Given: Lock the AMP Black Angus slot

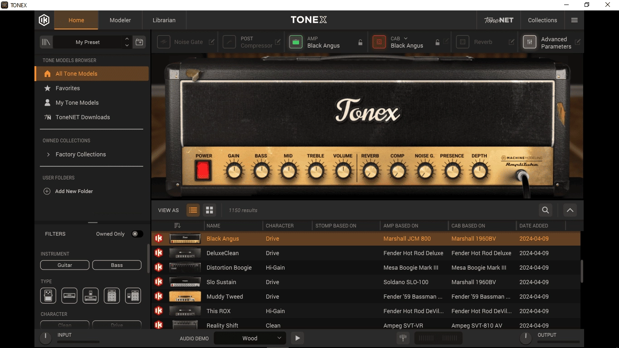Looking at the screenshot, I should click(x=360, y=43).
